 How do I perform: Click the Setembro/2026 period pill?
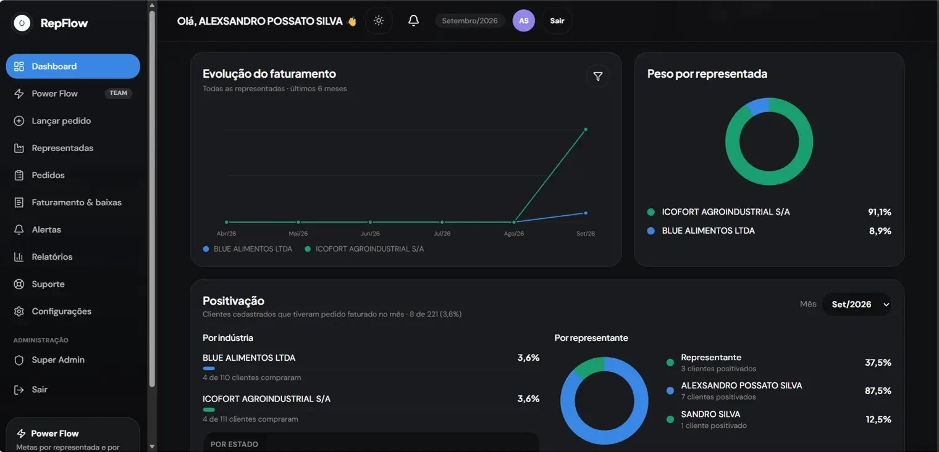pyautogui.click(x=469, y=21)
